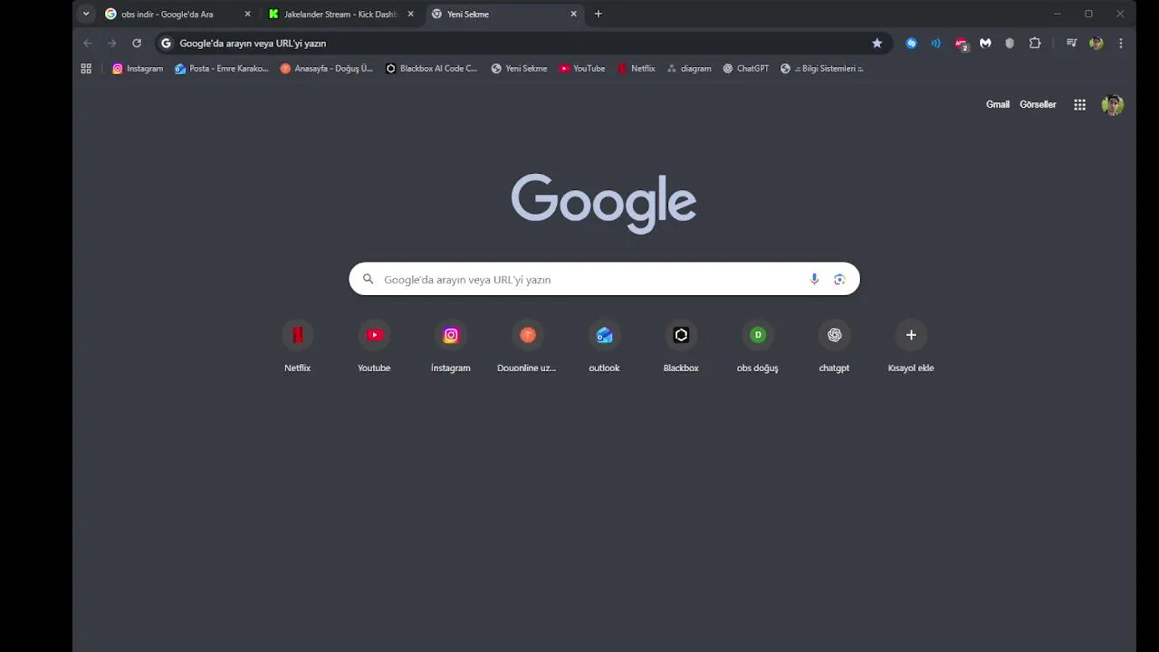Image resolution: width=1159 pixels, height=652 pixels.
Task: Open the Douonline shortcut tile
Action: click(527, 345)
